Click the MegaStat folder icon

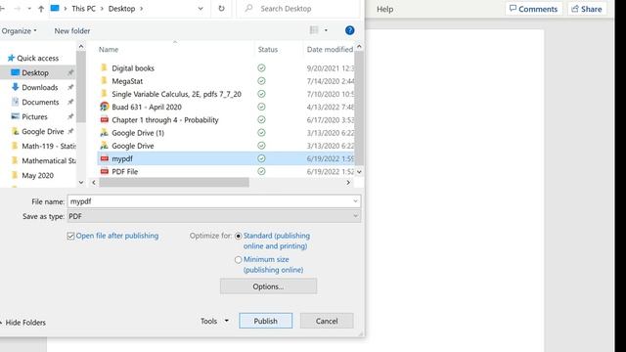[104, 81]
